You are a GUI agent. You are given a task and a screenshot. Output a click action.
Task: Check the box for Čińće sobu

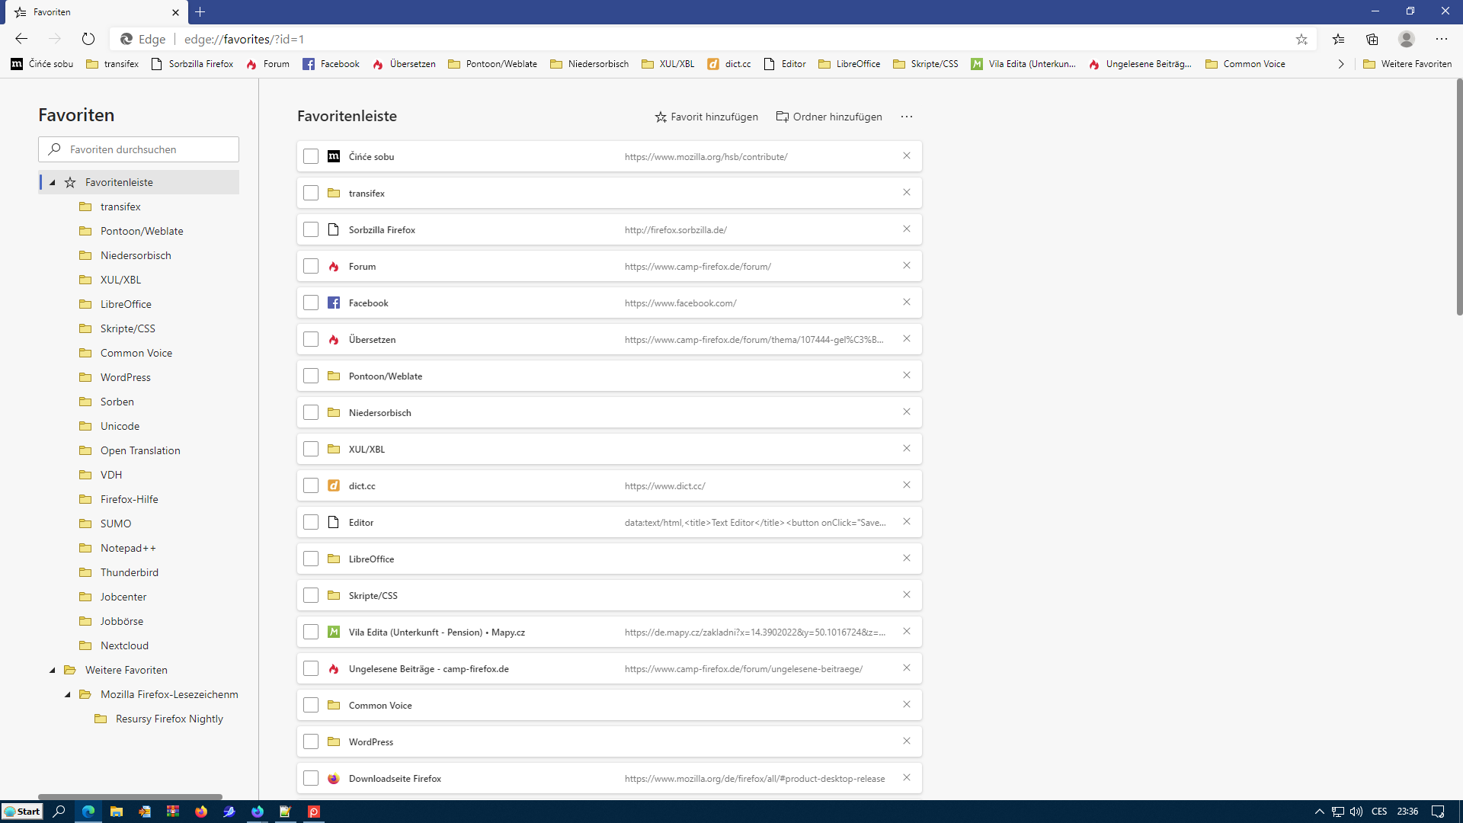point(311,156)
